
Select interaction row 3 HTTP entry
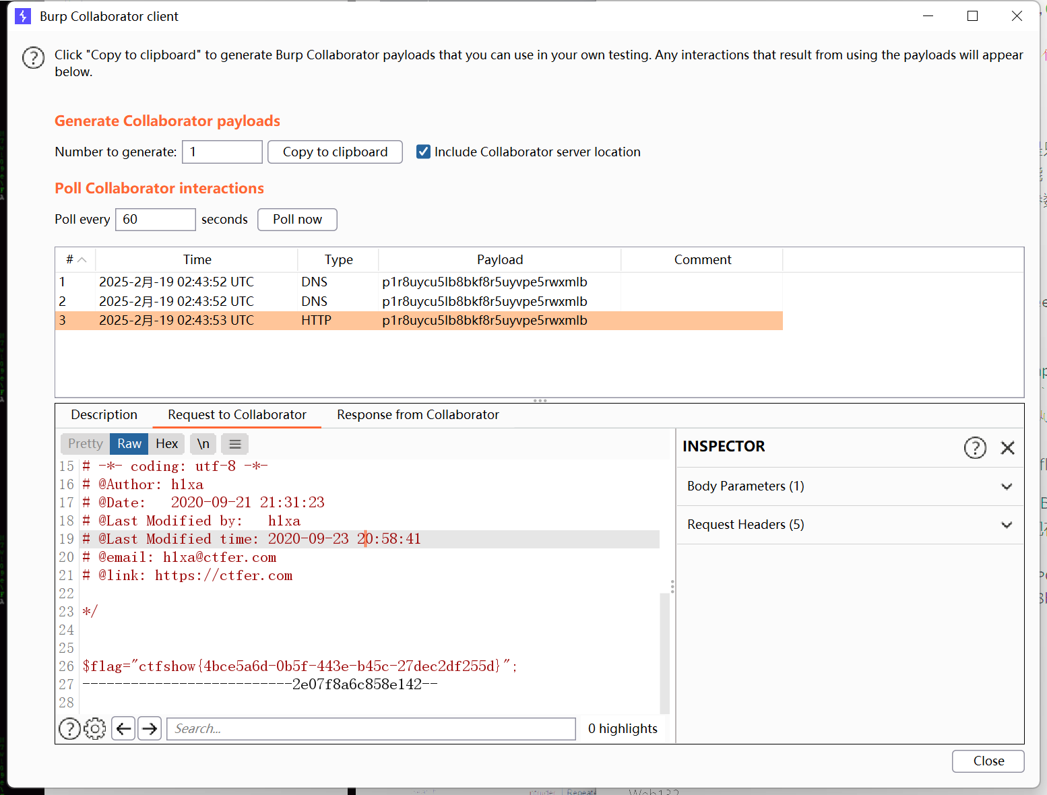pyautogui.click(x=418, y=321)
